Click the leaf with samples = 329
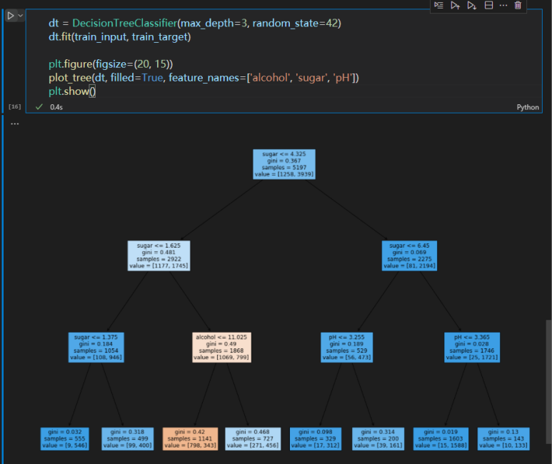 click(x=316, y=438)
